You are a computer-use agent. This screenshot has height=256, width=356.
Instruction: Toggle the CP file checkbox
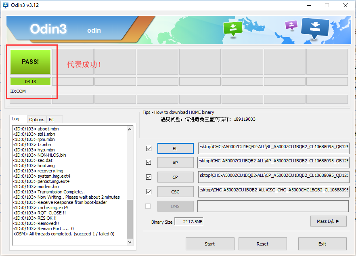[149, 177]
